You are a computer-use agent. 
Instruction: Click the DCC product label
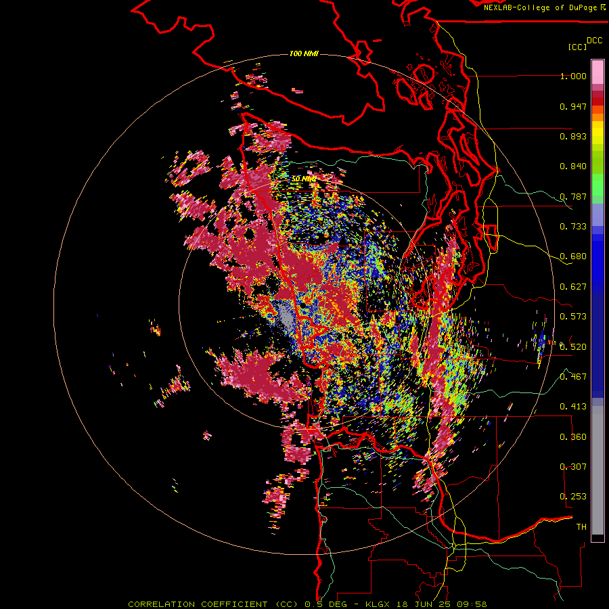click(x=595, y=41)
